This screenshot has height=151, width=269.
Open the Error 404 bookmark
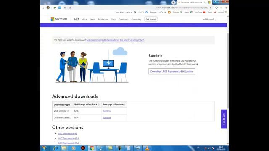(126, 12)
